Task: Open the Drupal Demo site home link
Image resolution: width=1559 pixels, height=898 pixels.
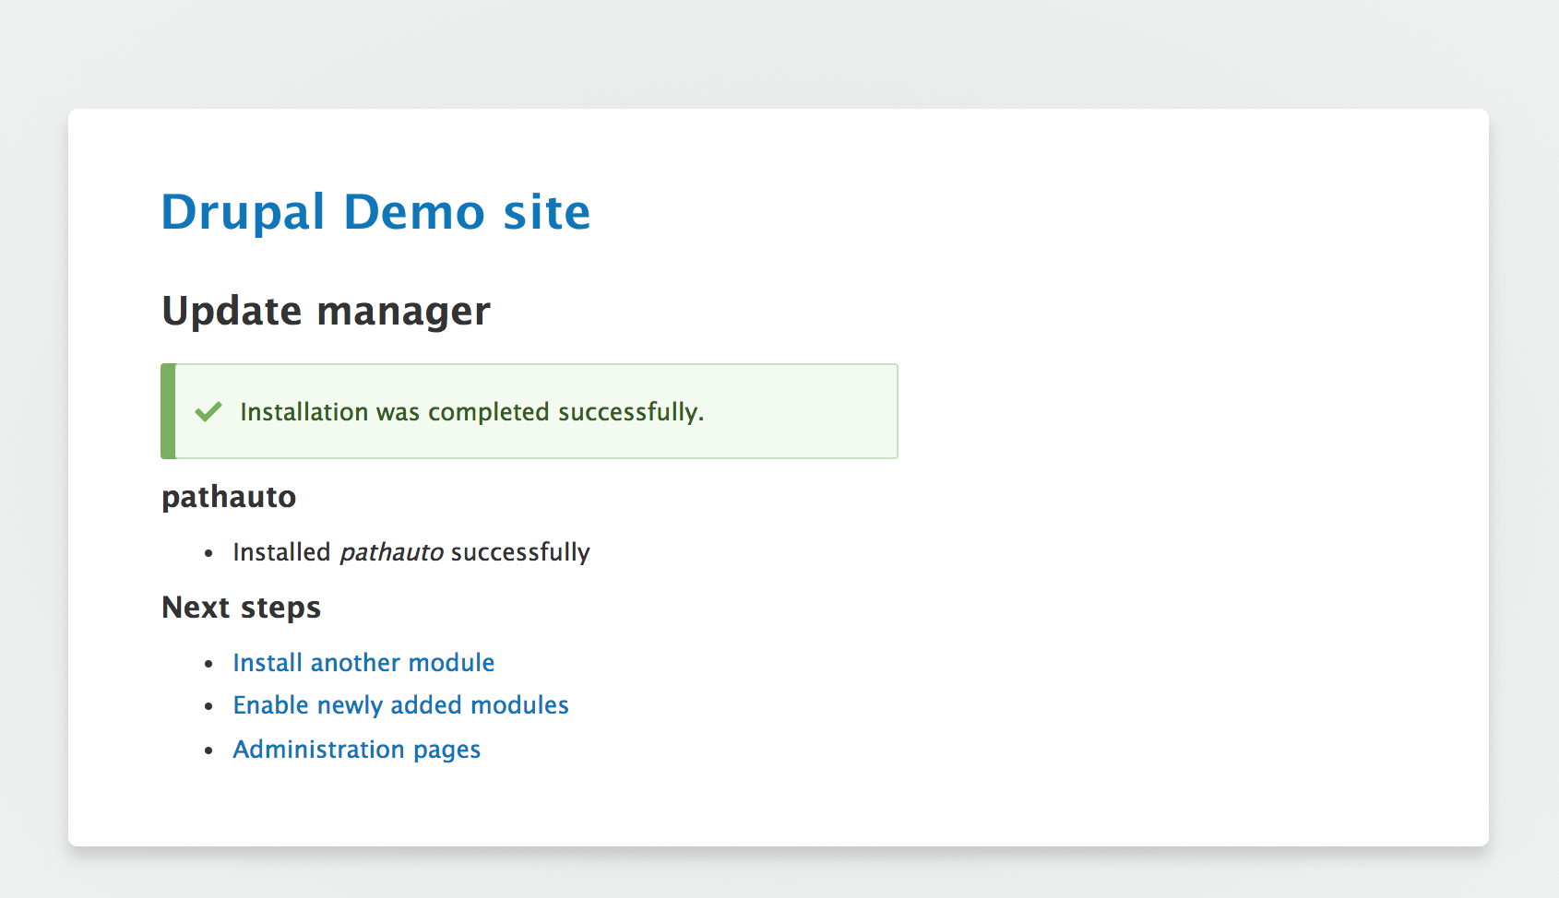Action: 375,212
